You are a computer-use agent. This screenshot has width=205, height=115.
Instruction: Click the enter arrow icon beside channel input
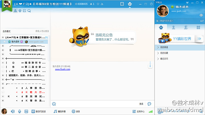click(x=202, y=21)
